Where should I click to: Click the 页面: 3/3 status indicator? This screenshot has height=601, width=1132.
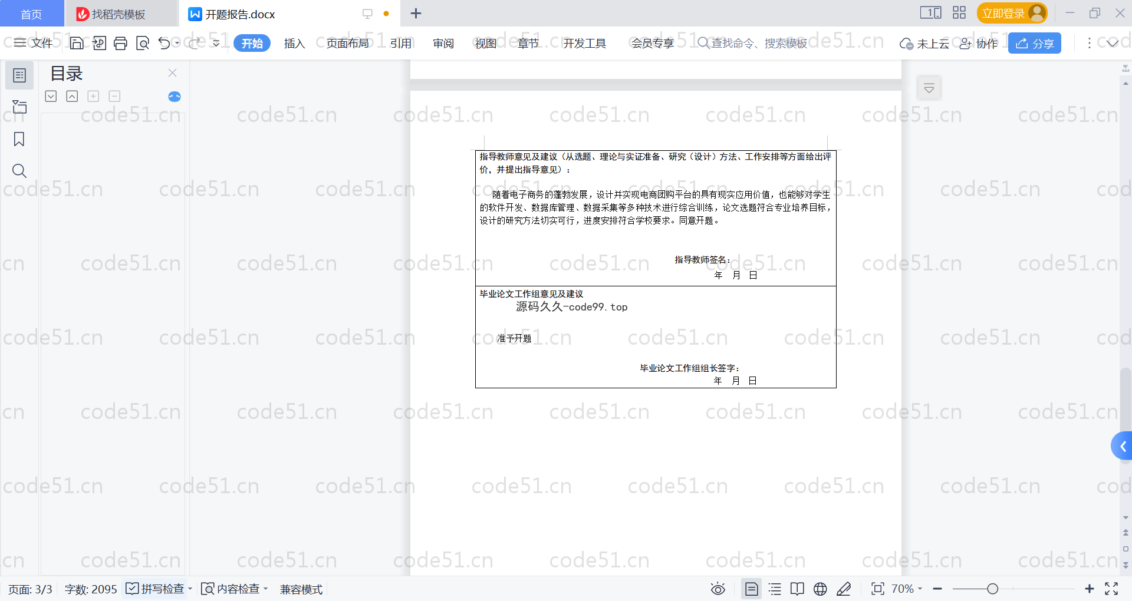tap(31, 589)
